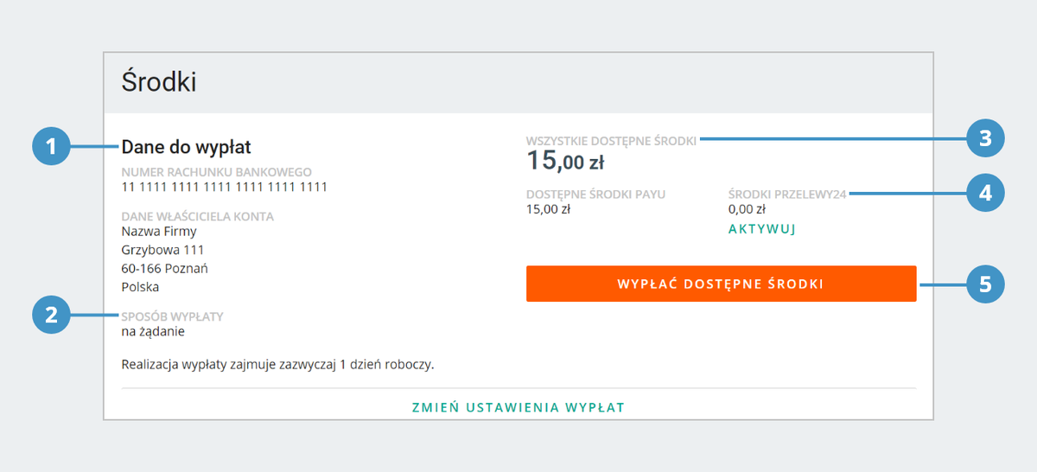
Task: Click the numbered marker 1 circle
Action: pyautogui.click(x=51, y=146)
